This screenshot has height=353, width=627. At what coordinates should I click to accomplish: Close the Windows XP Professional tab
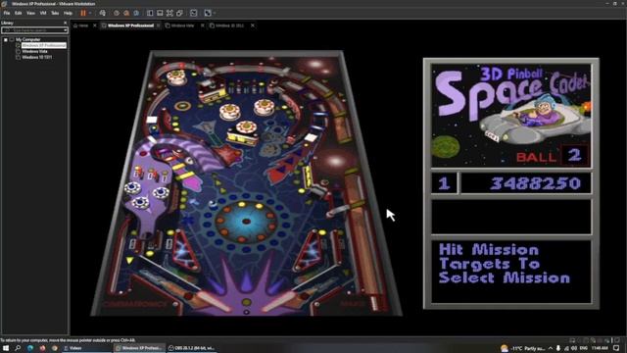point(159,25)
